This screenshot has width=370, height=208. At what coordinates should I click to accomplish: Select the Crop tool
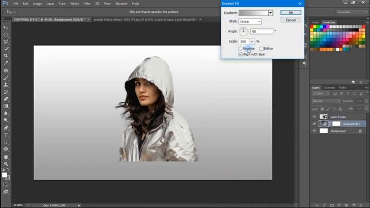click(6, 56)
